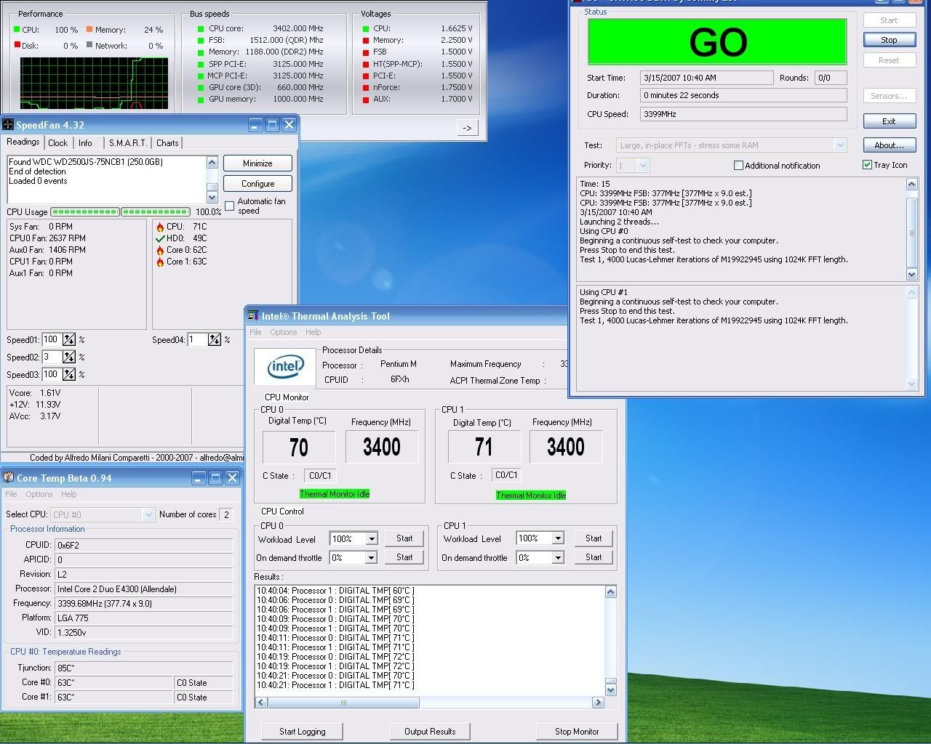
Task: Open CPU 1 Workload Level dropdown
Action: pyautogui.click(x=558, y=538)
